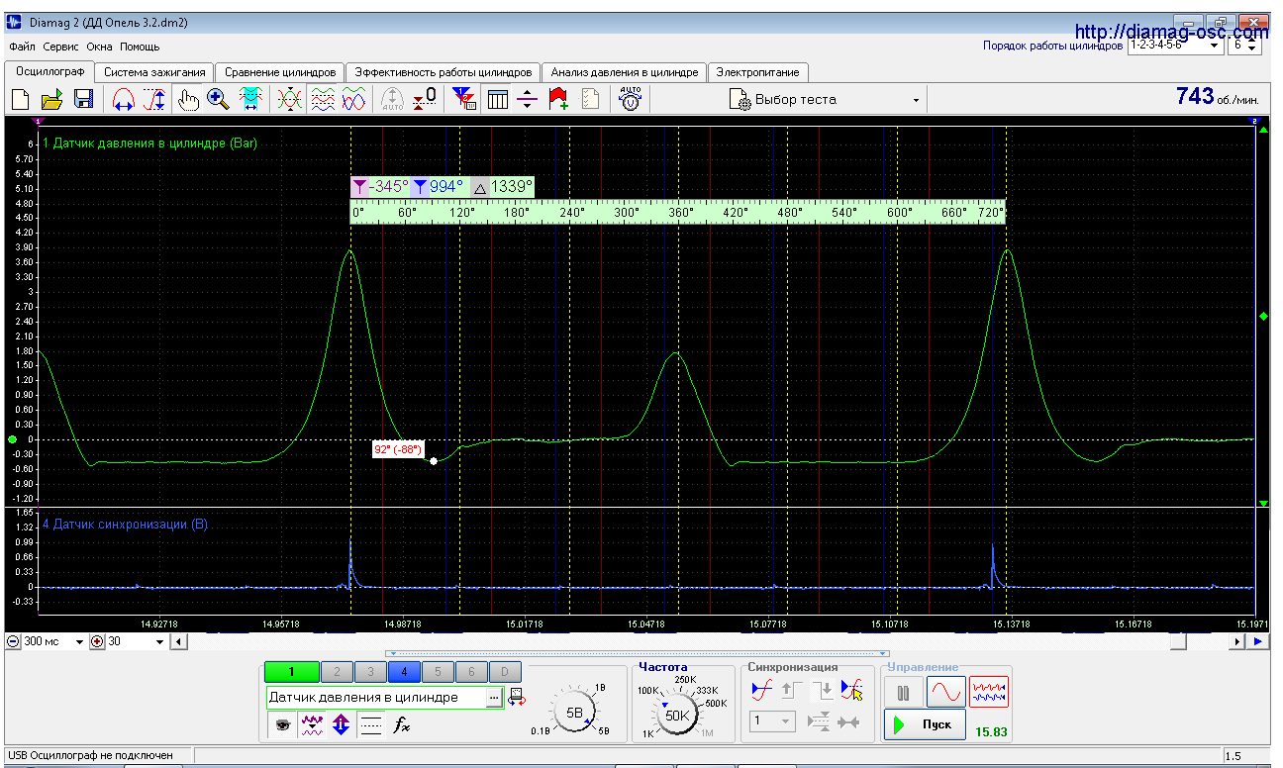This screenshot has height=768, width=1283.
Task: Open the Файл menu
Action: coord(22,47)
